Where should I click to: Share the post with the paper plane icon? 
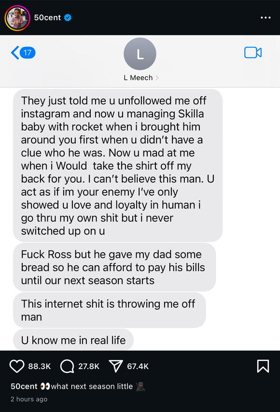point(115,366)
